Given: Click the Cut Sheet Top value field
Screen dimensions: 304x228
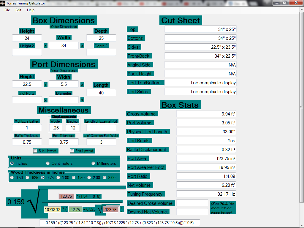Looking at the screenshot, I should (200, 29).
